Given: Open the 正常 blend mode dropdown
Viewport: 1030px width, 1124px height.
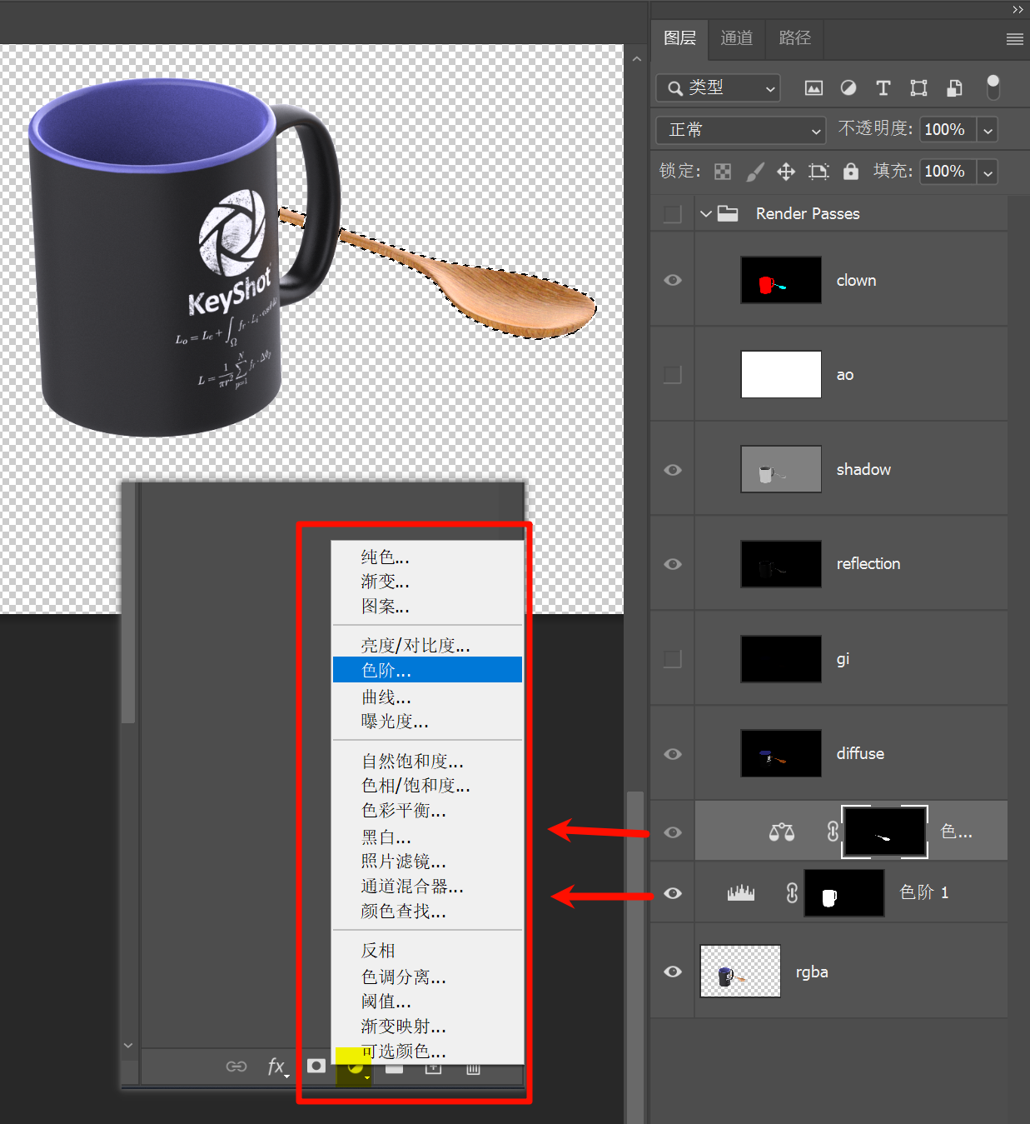Looking at the screenshot, I should 741,130.
